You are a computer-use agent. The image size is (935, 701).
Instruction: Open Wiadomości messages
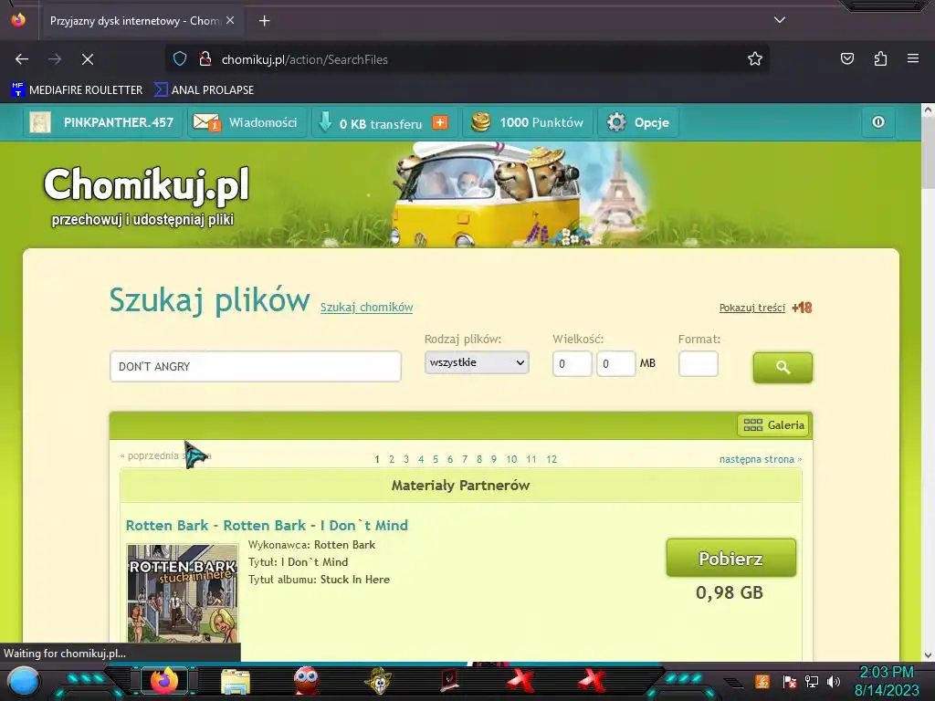247,122
